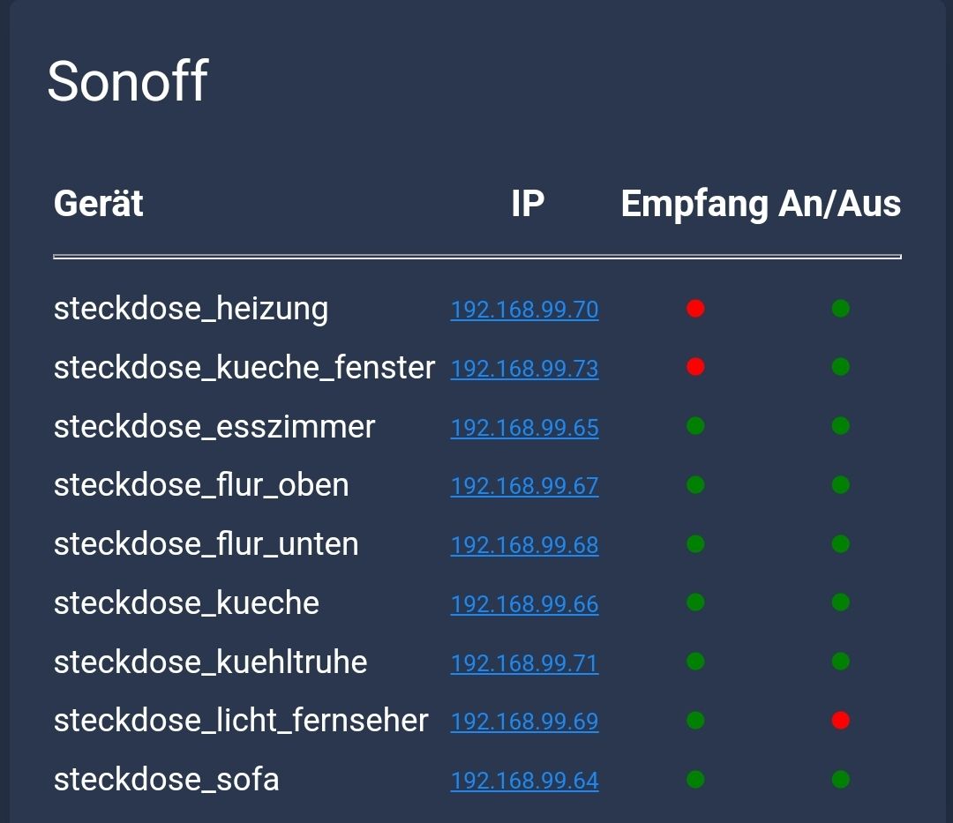This screenshot has width=953, height=823.
Task: Toggle An/Aus state of steckdose_licht_fernseher
Action: coord(840,721)
